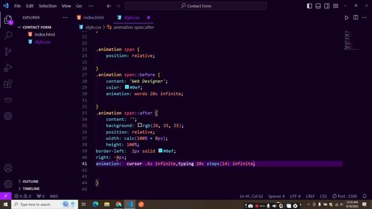Go back with the navigation arrow
This screenshot has height=209, width=372.
tap(109, 6)
